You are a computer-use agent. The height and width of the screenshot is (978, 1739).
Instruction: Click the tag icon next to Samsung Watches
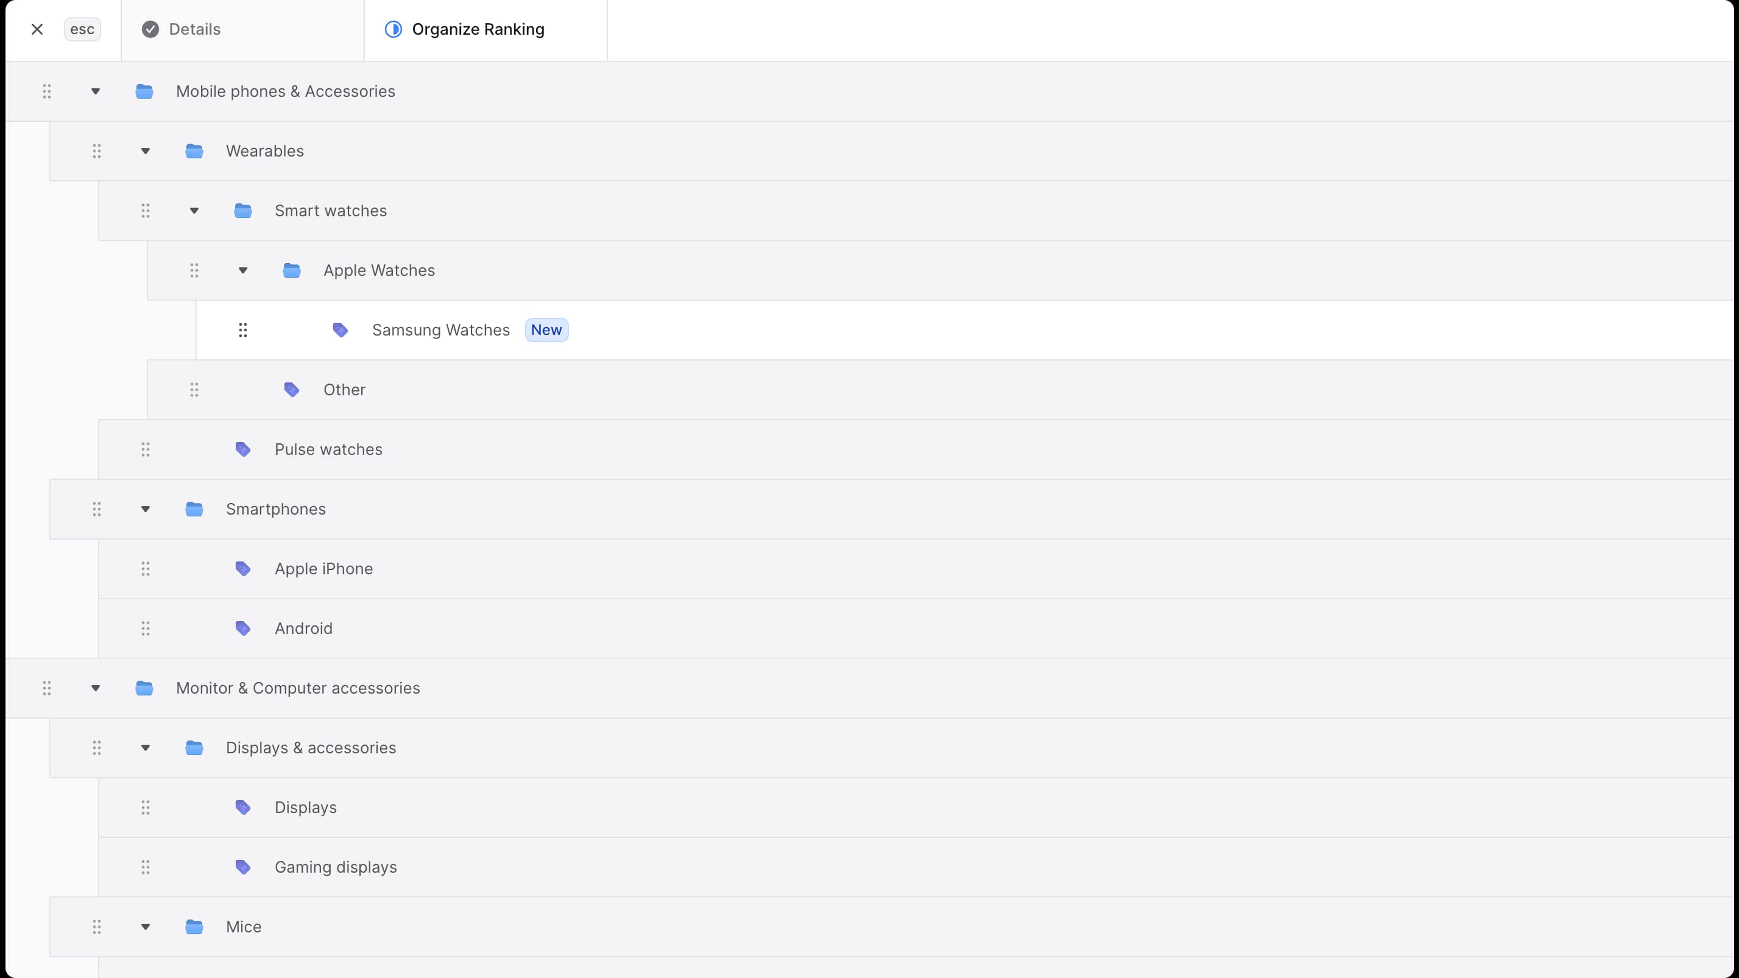click(x=340, y=330)
